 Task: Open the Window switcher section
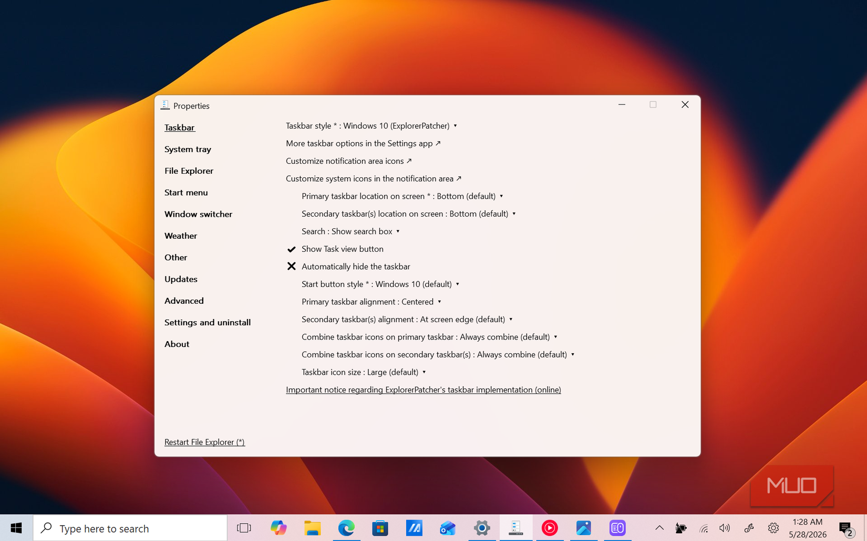(x=198, y=214)
